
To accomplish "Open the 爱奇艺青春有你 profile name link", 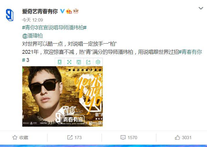I will (40, 11).
